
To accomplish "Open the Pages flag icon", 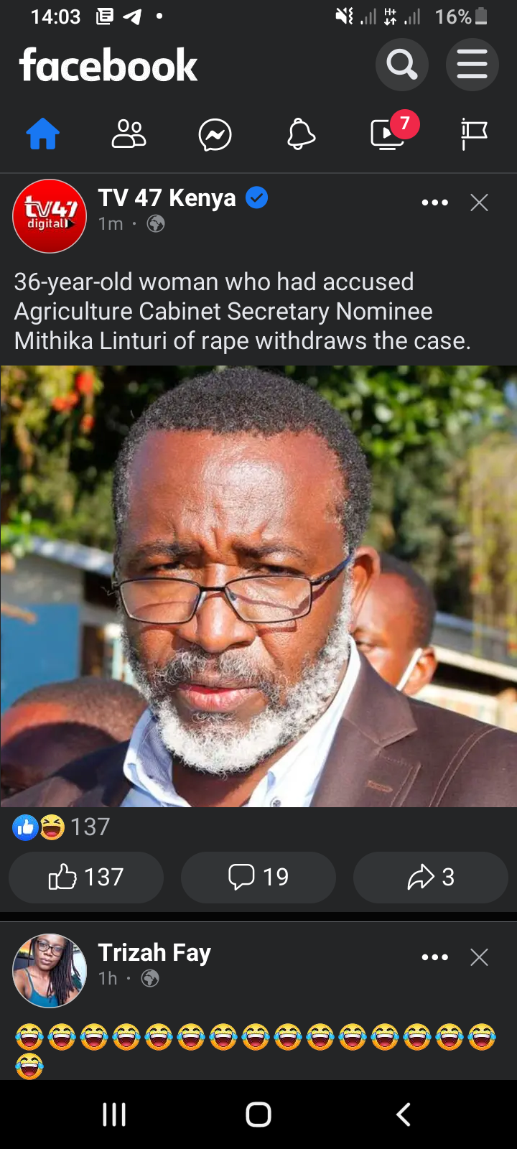I will coord(474,134).
